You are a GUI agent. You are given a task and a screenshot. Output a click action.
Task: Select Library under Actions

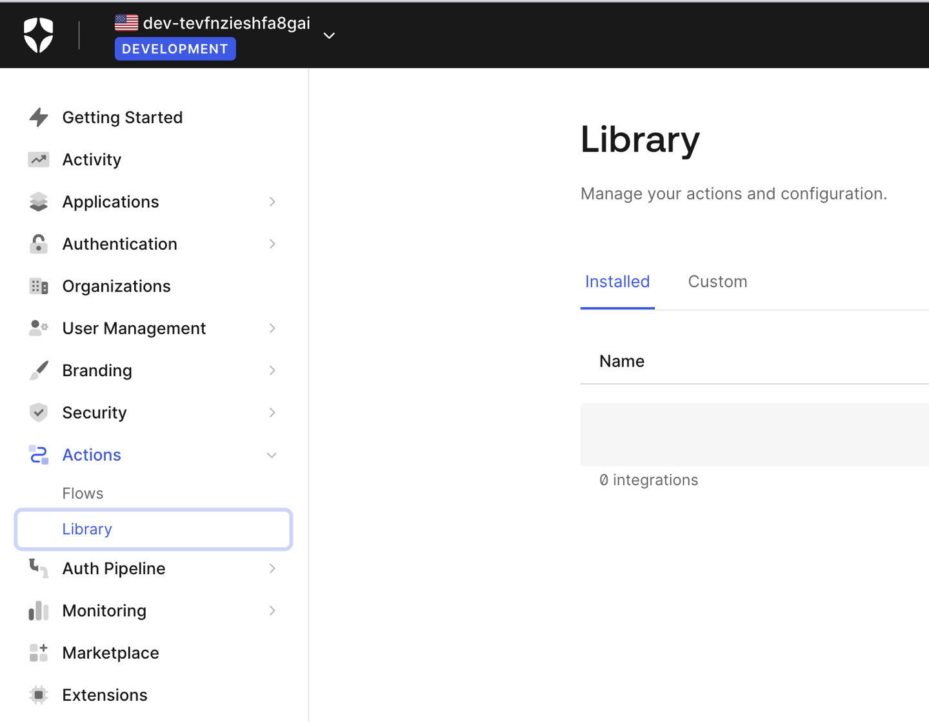154,530
